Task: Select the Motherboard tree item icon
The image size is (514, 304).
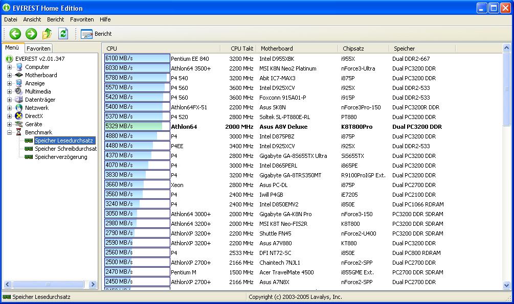Action: click(19, 75)
